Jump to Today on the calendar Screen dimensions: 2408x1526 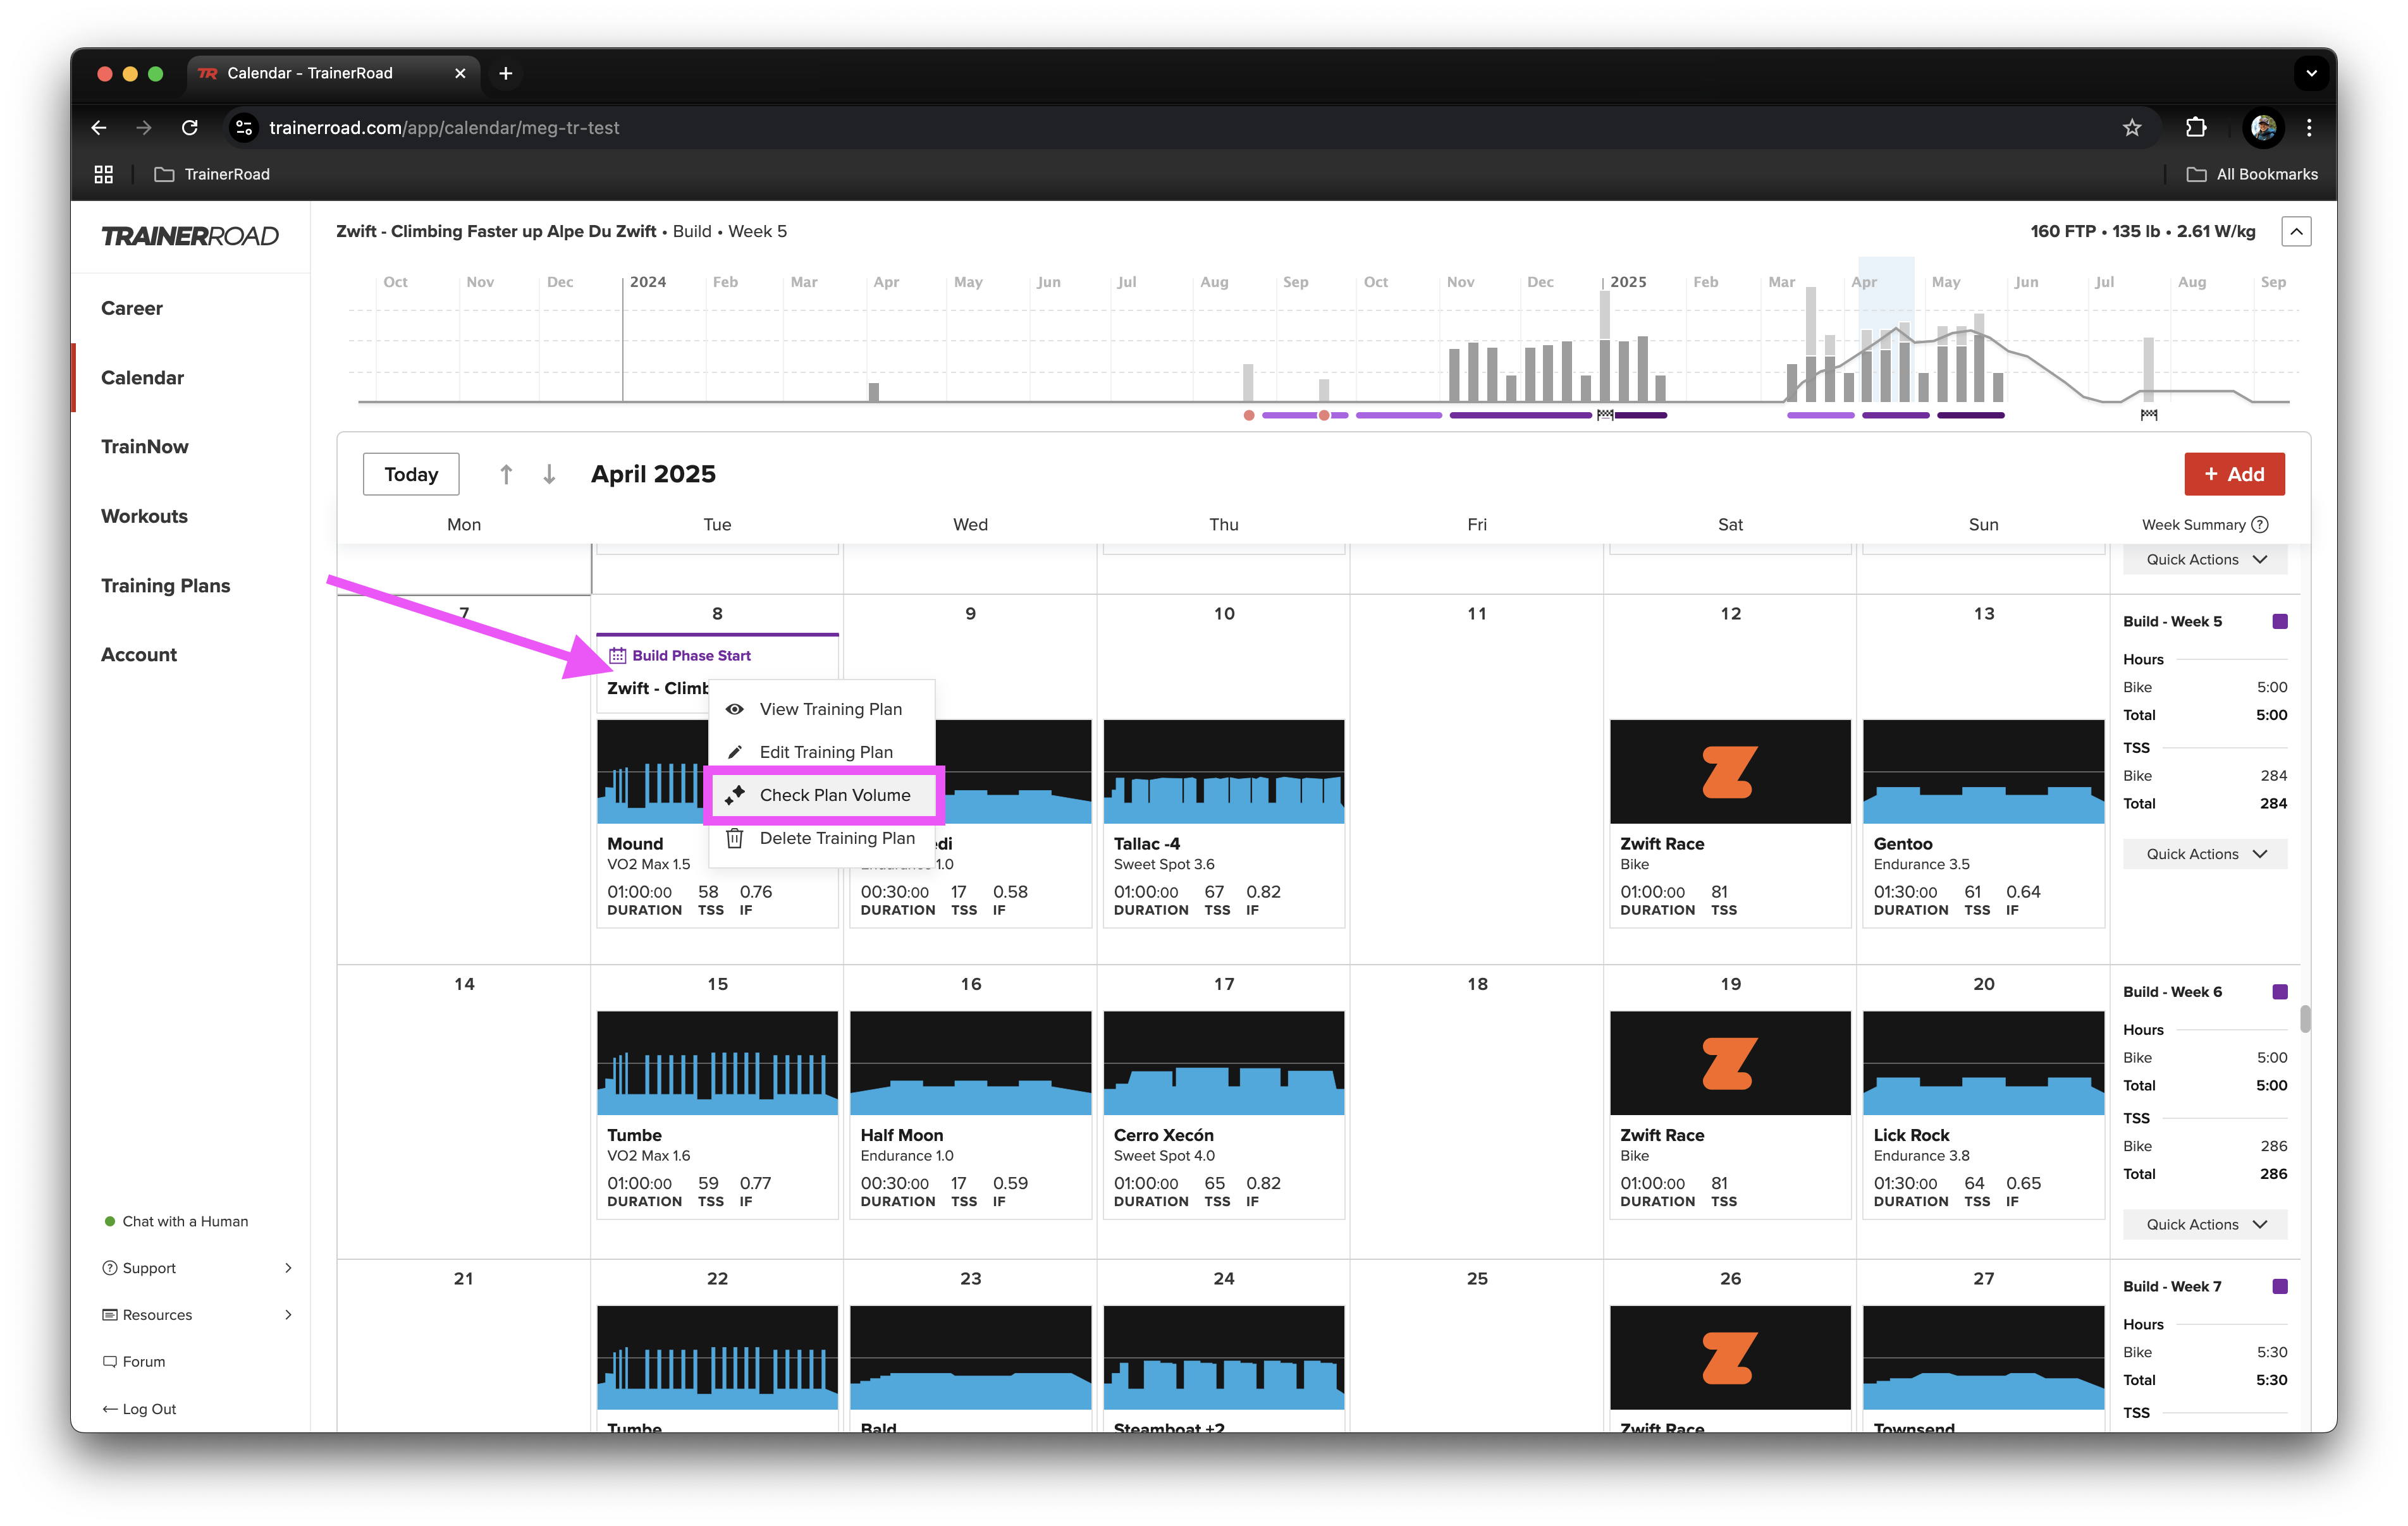(x=411, y=474)
